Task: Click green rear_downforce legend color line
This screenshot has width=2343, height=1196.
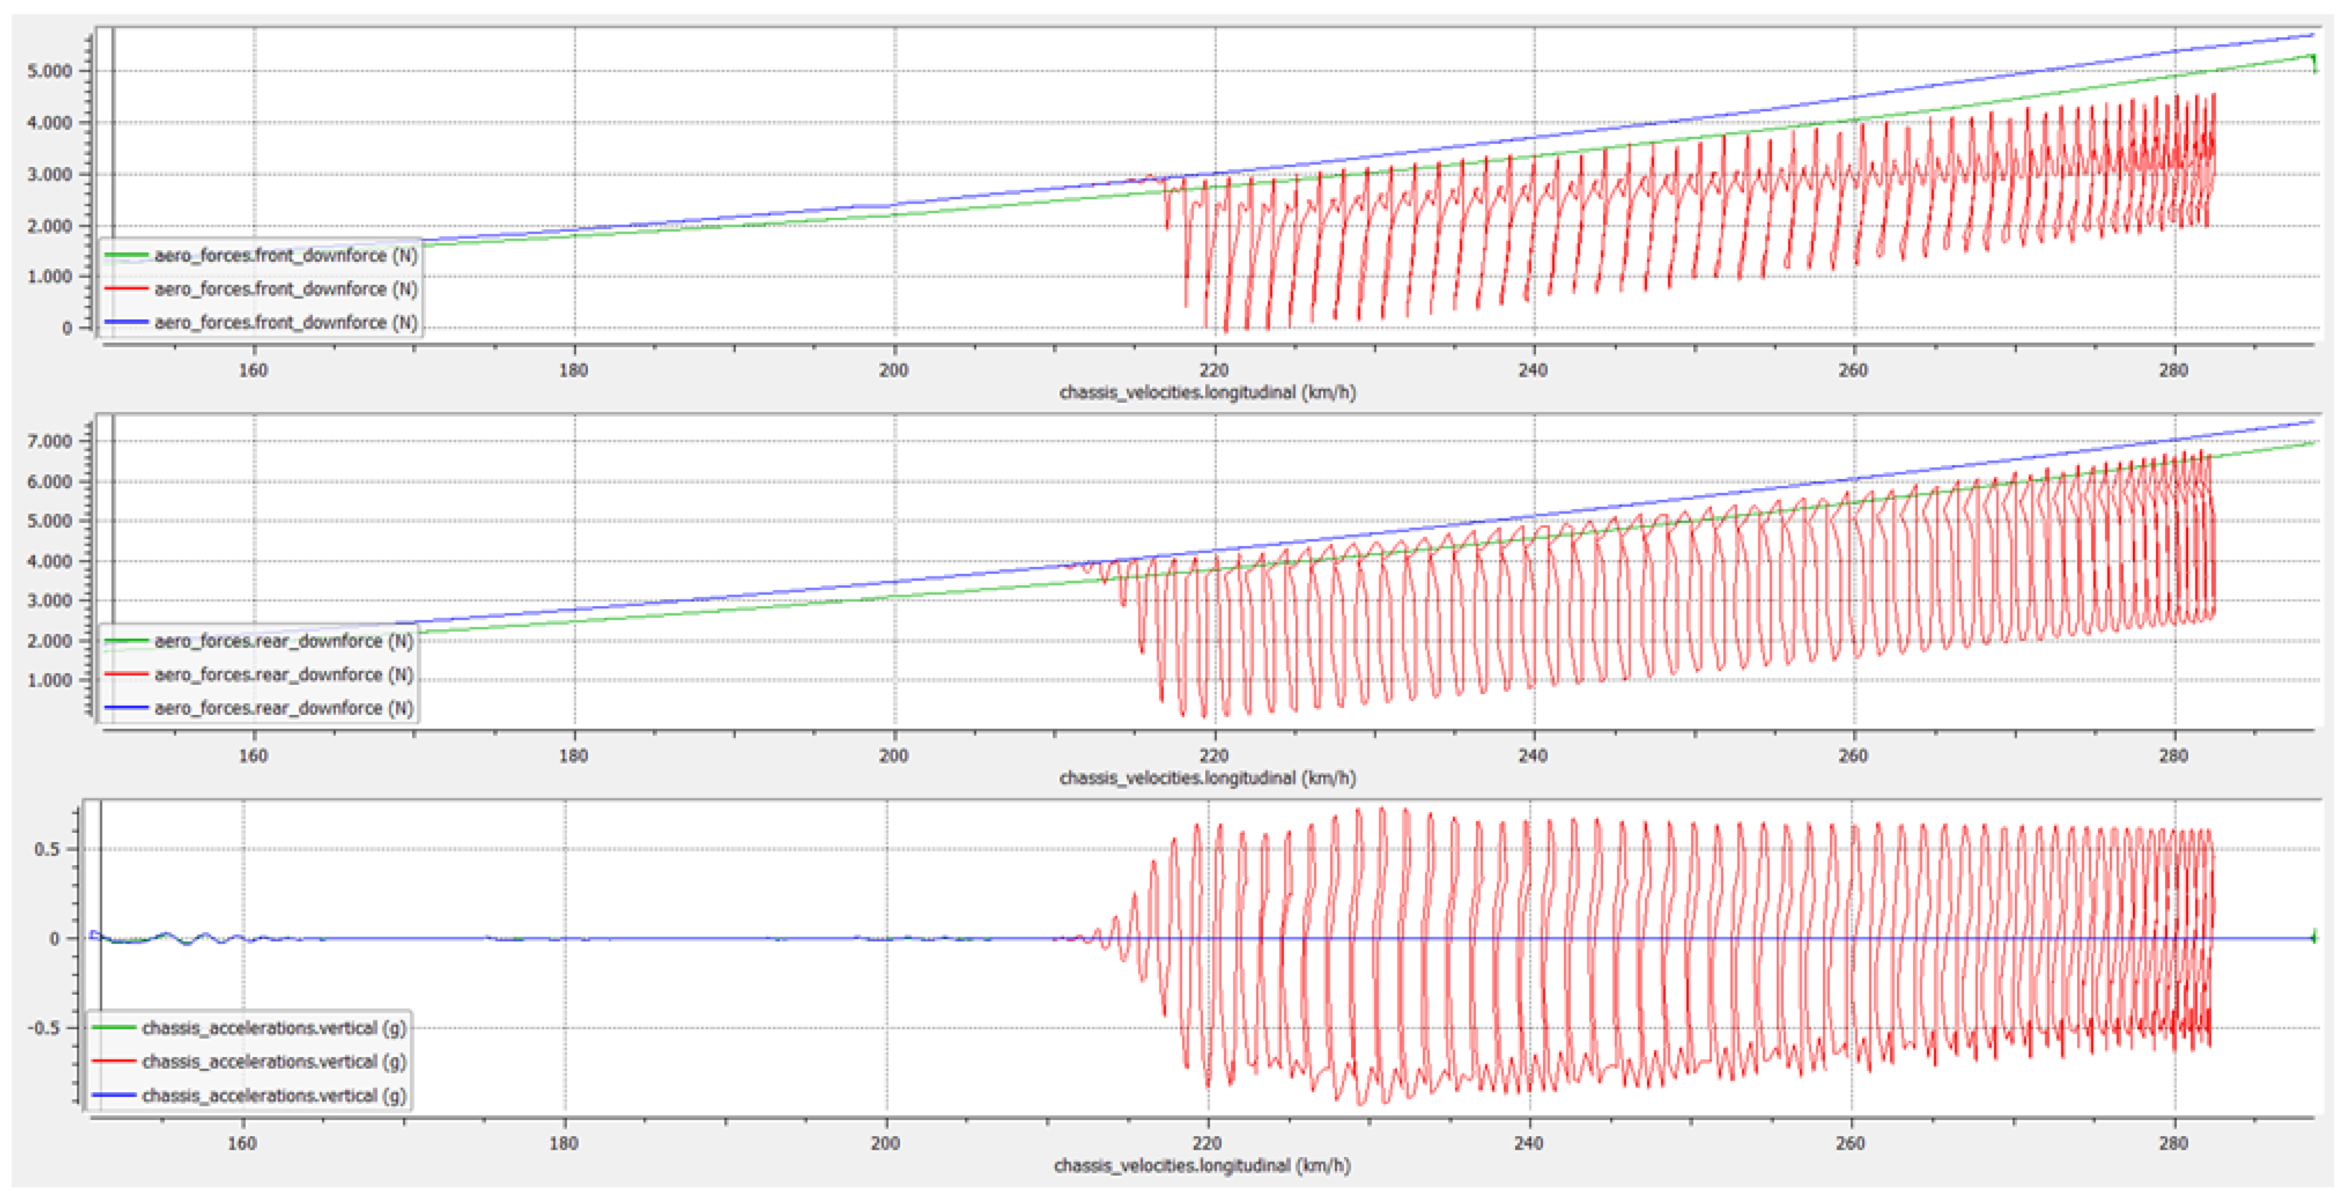Action: pos(126,641)
